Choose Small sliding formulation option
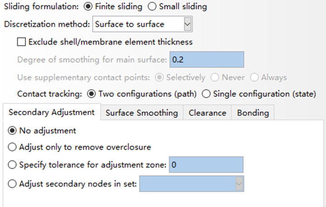The width and height of the screenshot is (326, 207). tap(152, 7)
